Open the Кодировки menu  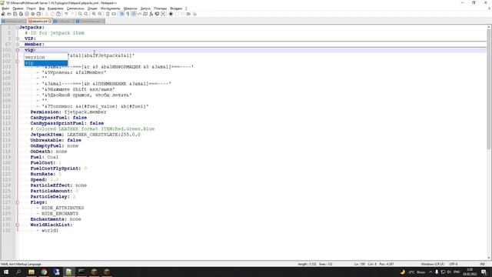coord(55,8)
